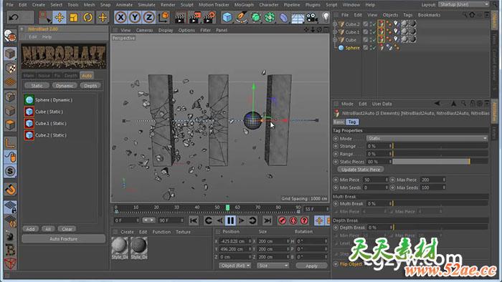Expand the Cube.2 object tree
Screen dimensions: 502x282
tap(335, 24)
